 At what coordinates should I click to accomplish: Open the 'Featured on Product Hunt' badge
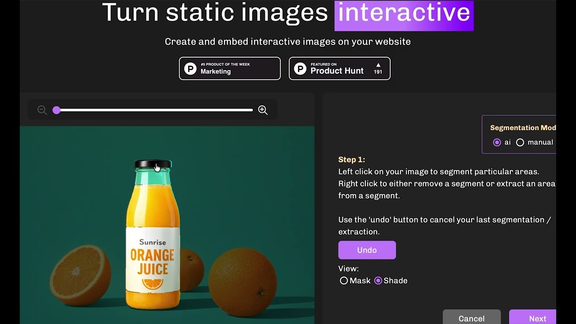340,68
